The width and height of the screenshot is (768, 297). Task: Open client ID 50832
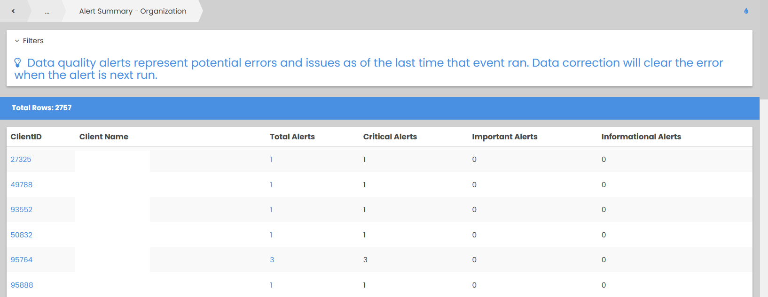click(22, 235)
